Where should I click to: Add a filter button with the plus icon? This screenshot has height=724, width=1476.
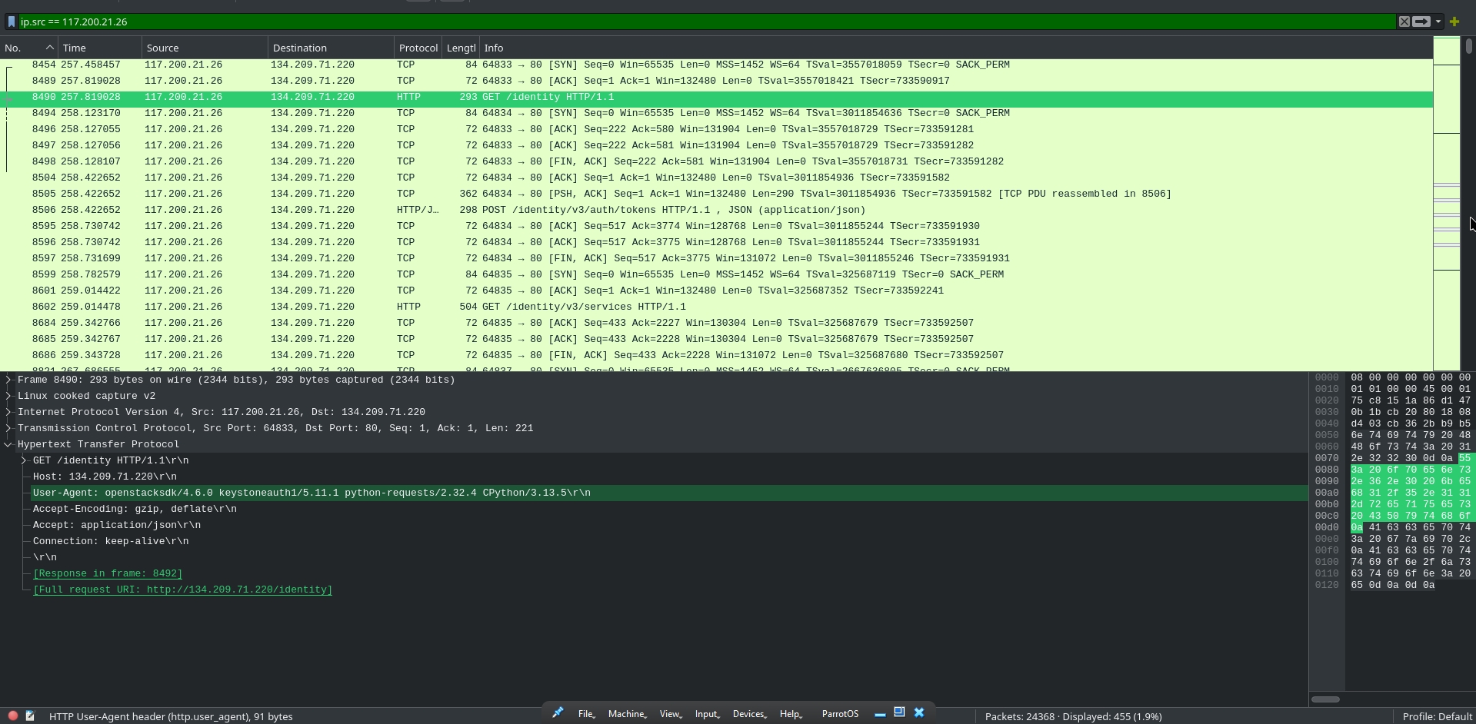1454,21
